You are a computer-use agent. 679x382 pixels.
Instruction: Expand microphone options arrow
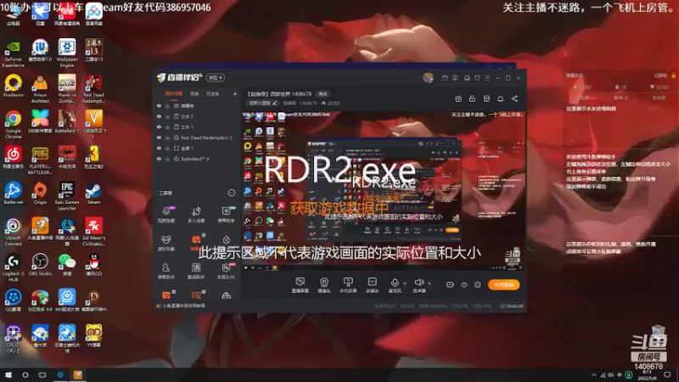click(x=405, y=284)
